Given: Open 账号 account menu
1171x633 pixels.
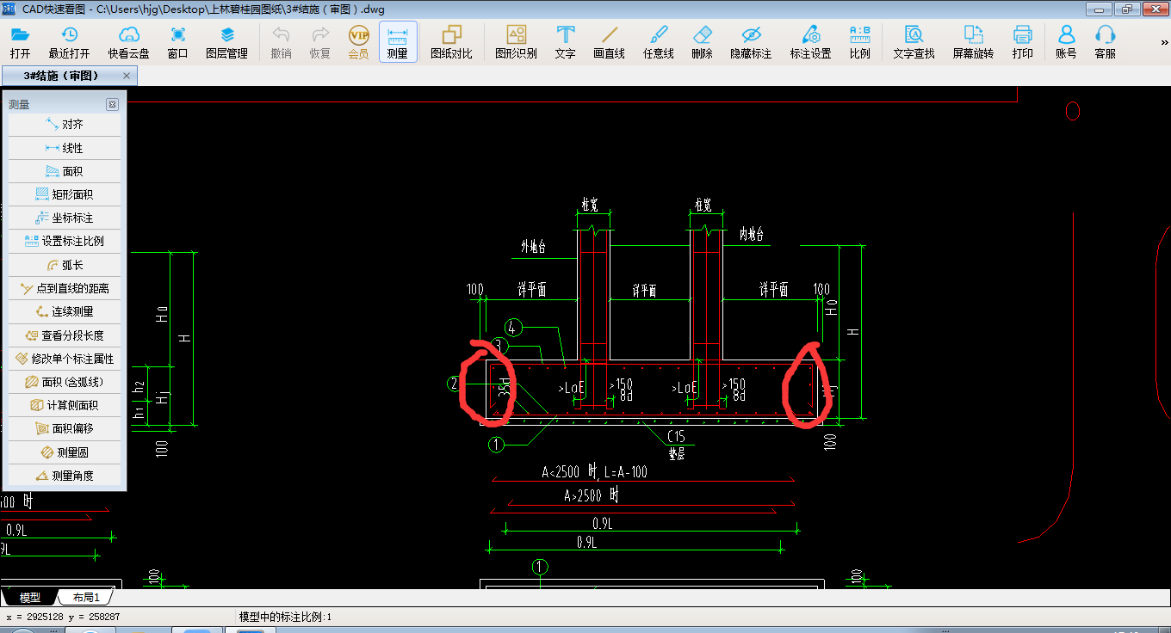Looking at the screenshot, I should tap(1067, 42).
